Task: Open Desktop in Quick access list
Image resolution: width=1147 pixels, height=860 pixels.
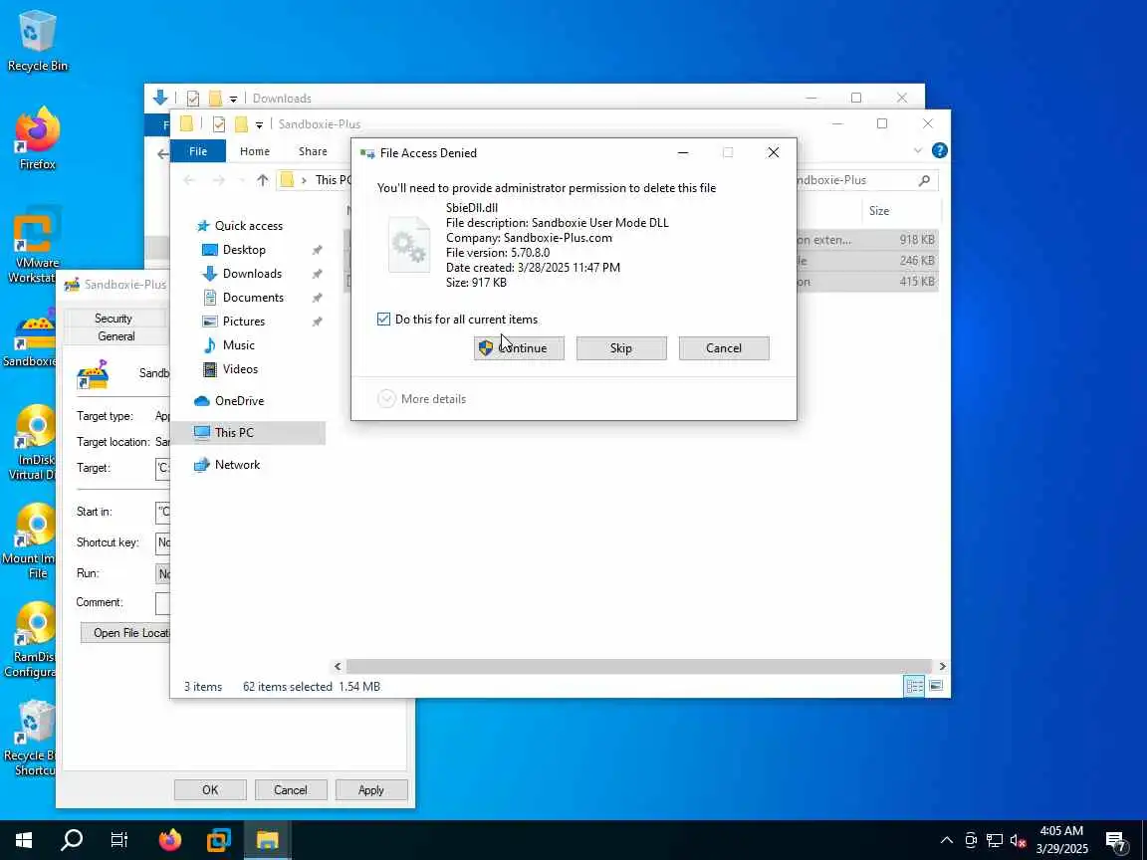Action: (x=244, y=250)
